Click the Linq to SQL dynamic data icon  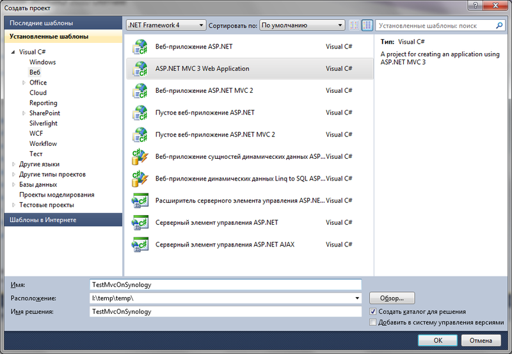point(140,179)
